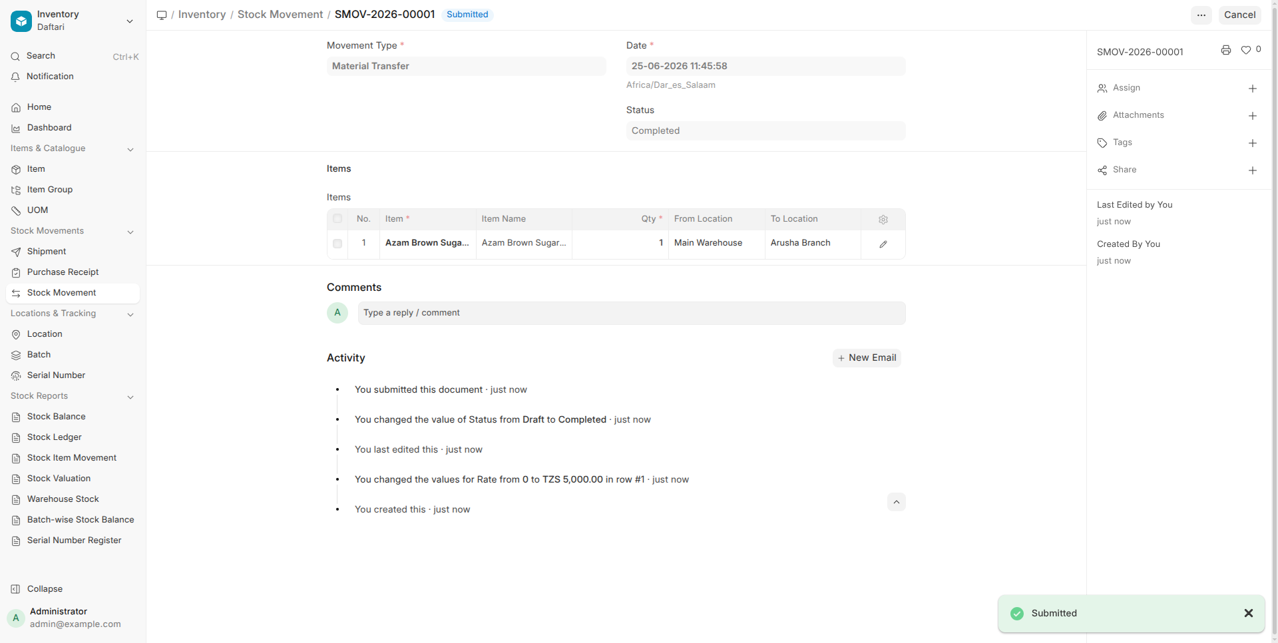Click the Qty cell in row 1

tap(620, 244)
